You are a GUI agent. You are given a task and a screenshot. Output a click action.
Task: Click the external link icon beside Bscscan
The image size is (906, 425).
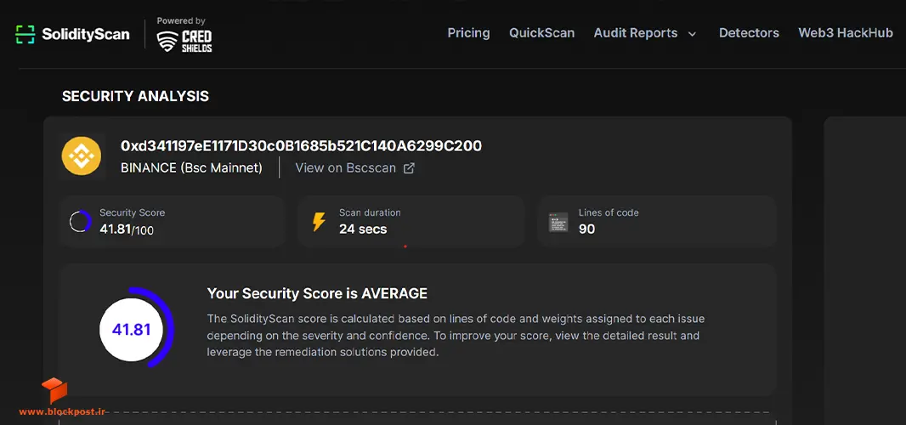point(409,168)
